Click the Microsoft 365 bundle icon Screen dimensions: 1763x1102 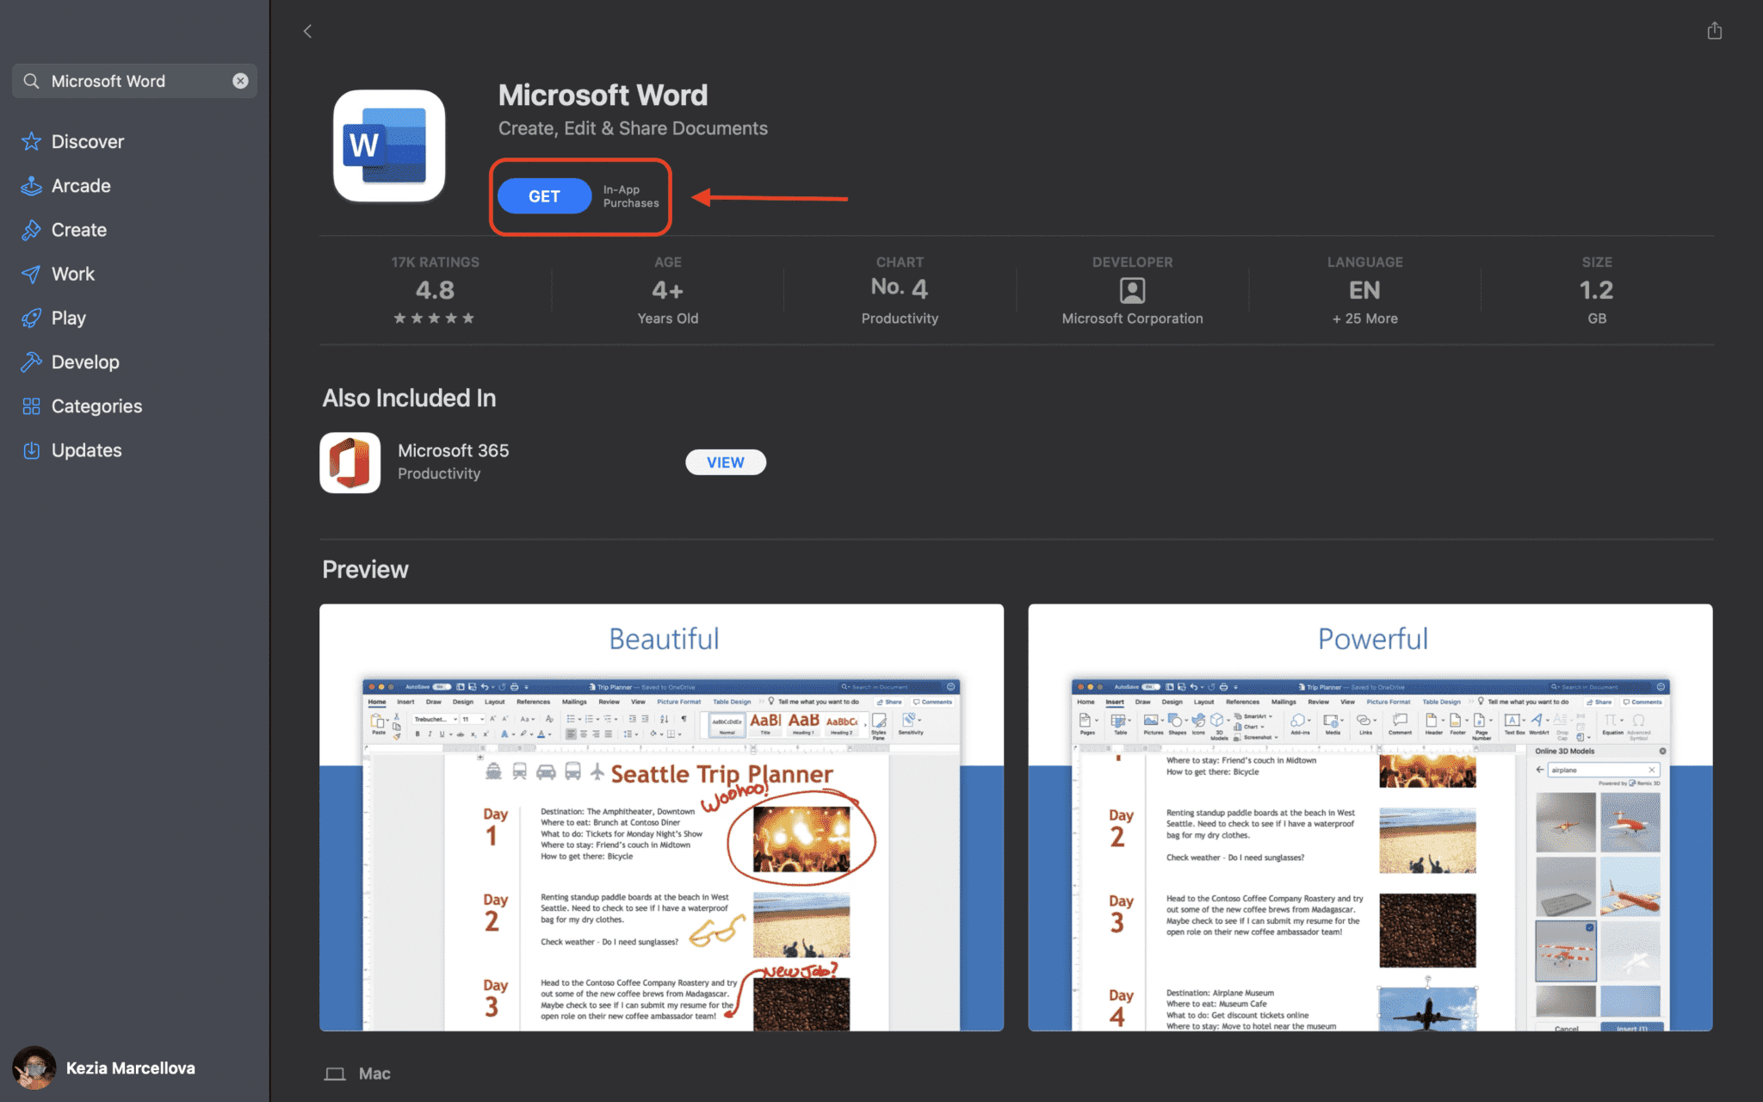[x=349, y=461]
